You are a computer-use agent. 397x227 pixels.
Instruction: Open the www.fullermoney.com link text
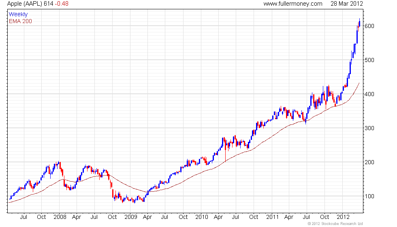[x=293, y=4]
